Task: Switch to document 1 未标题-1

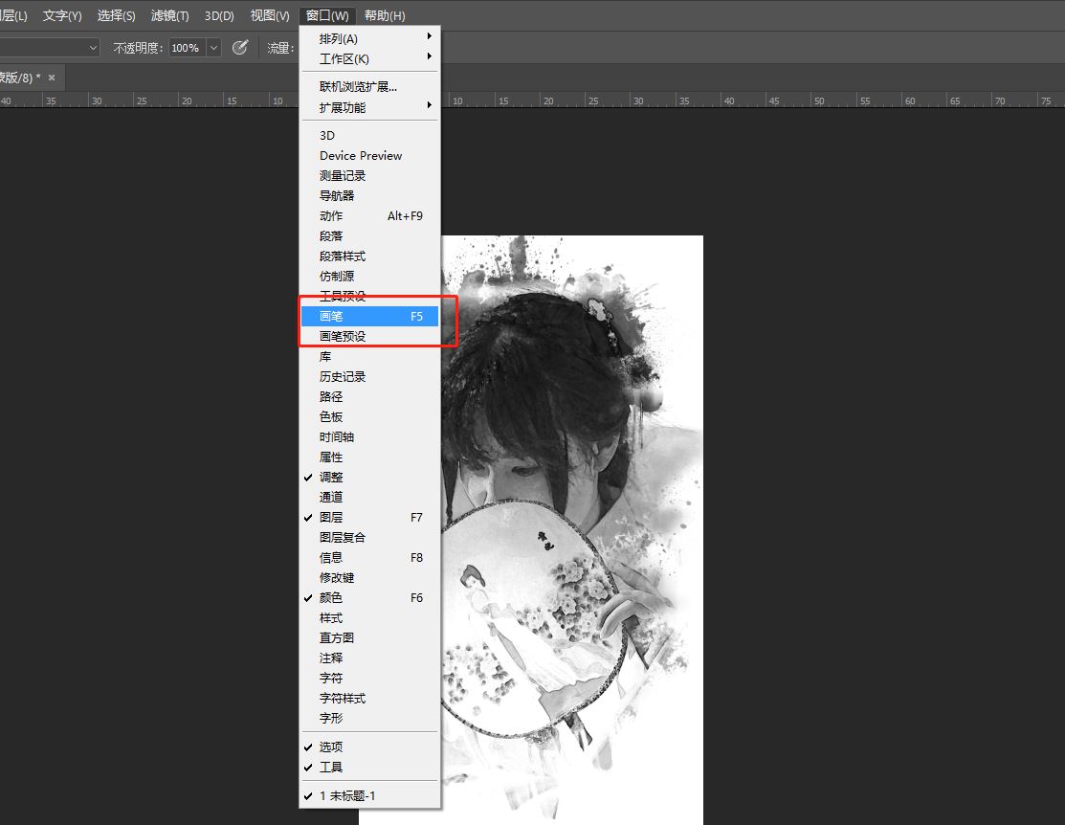Action: tap(369, 795)
